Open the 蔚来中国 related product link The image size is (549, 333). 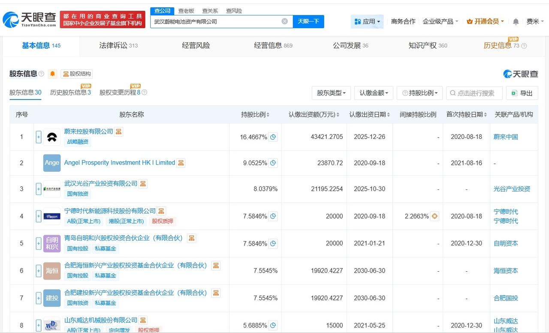tap(506, 137)
